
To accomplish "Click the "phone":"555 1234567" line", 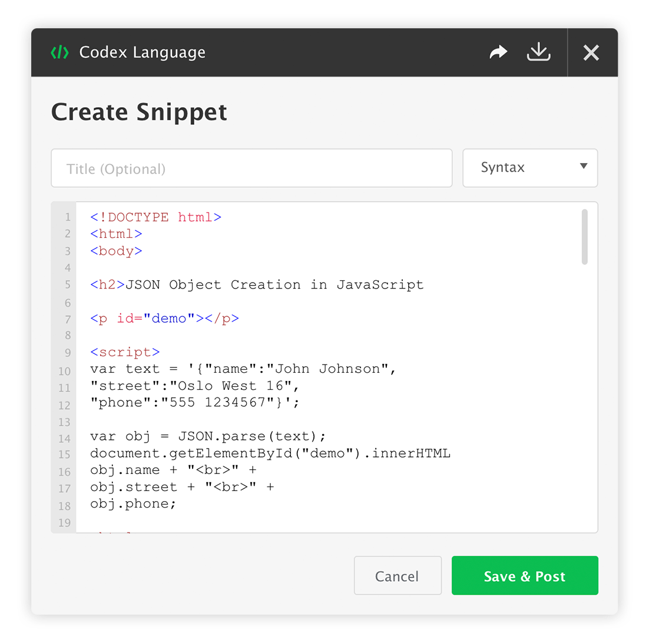I will pyautogui.click(x=195, y=403).
